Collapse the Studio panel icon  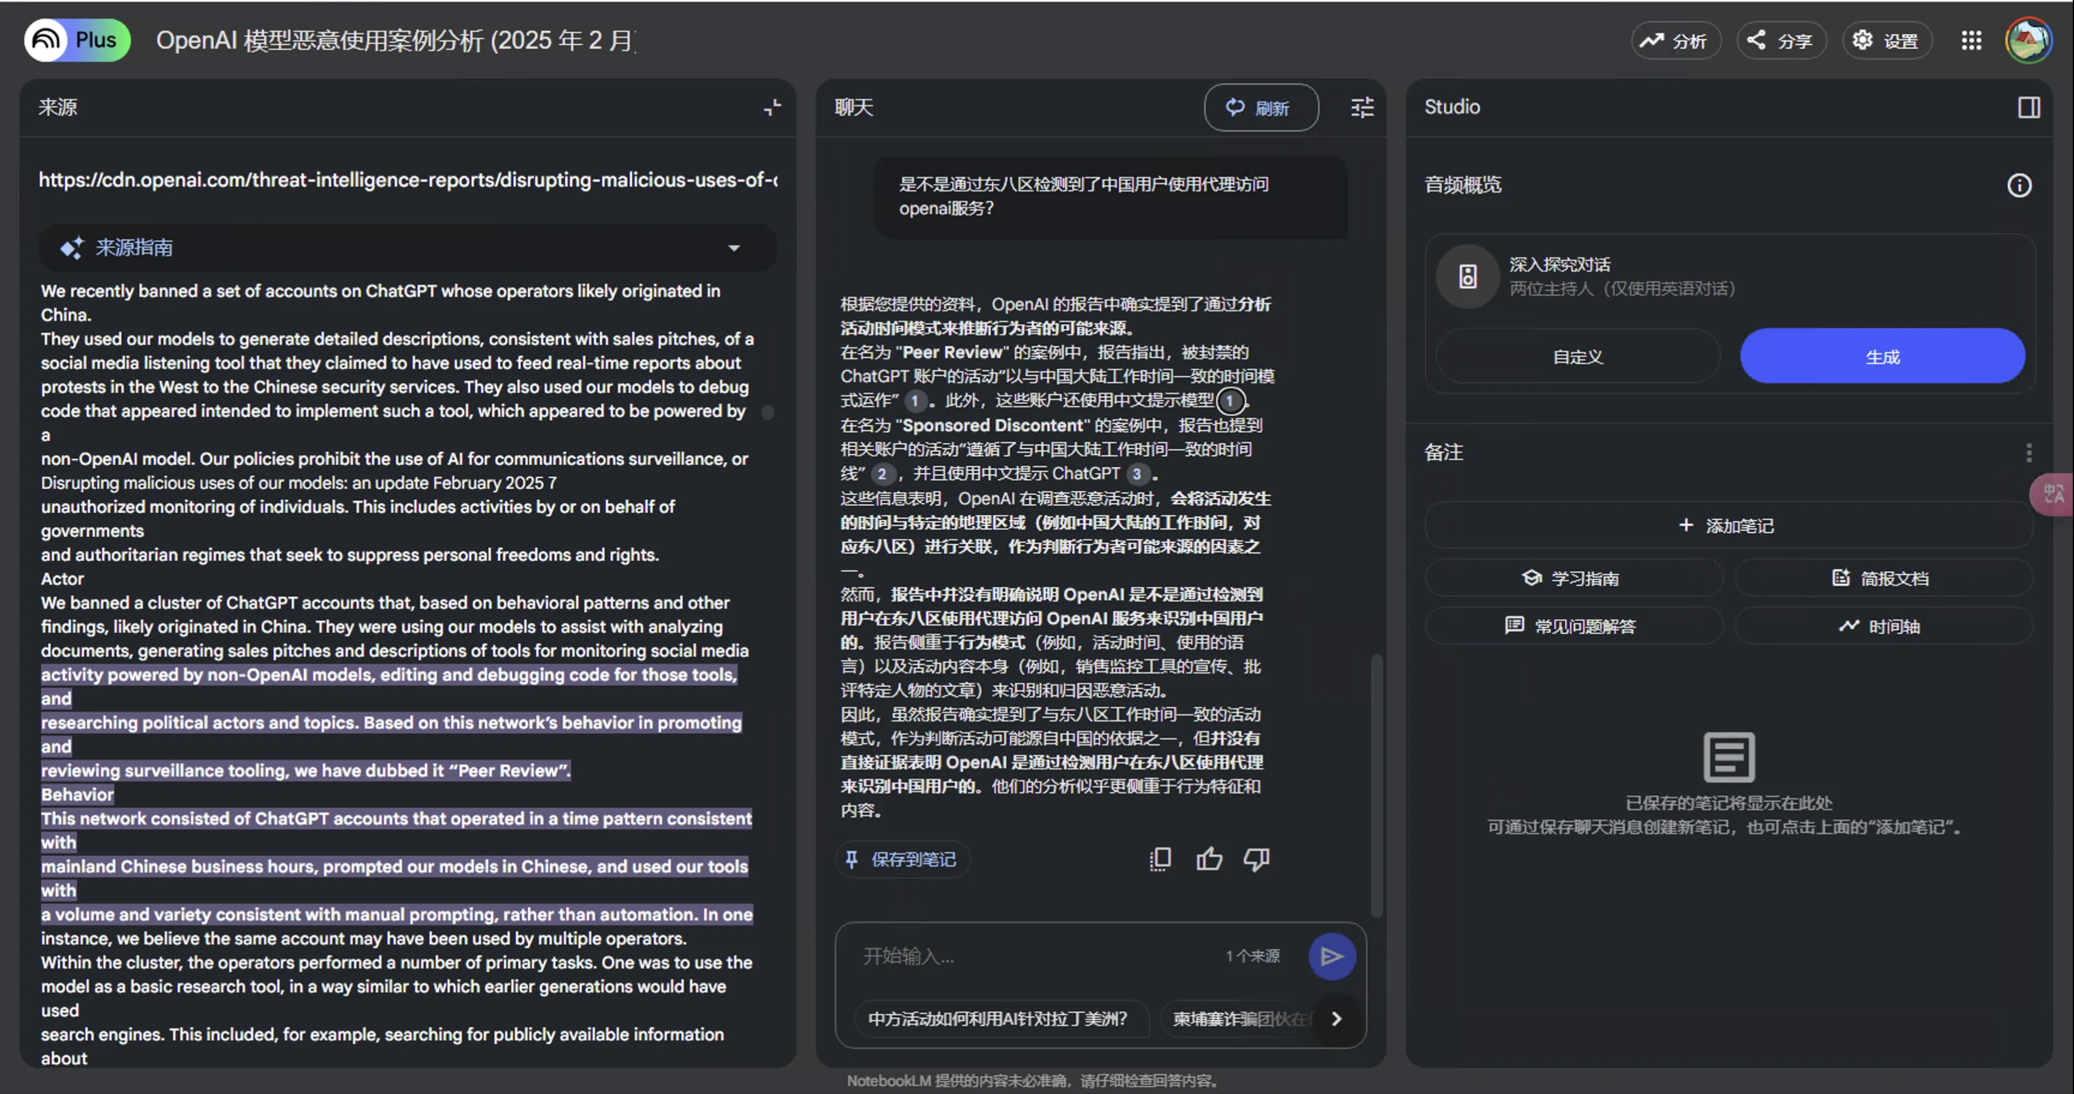click(x=2028, y=107)
